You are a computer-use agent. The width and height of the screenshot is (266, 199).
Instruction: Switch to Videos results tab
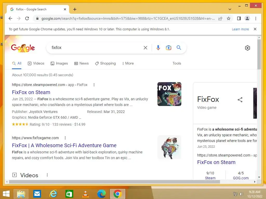(x=36, y=63)
